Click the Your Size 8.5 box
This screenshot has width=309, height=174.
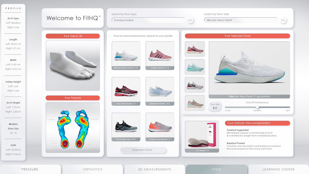[x=215, y=106]
